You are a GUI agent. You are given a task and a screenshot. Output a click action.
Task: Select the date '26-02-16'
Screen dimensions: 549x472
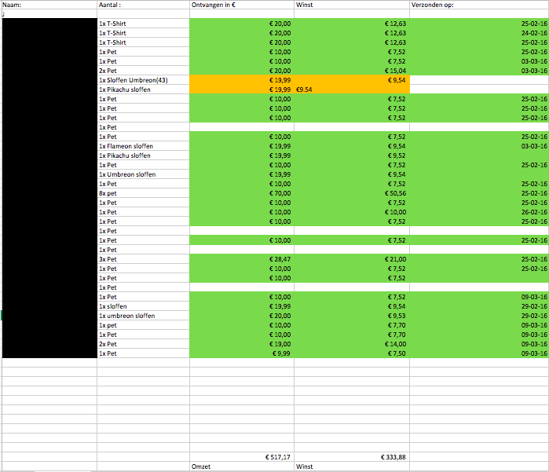tap(479, 212)
